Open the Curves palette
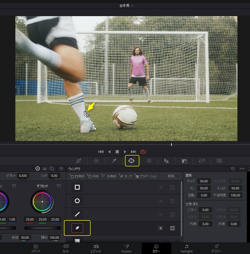Screen dimensions: 250x254 (79, 161)
